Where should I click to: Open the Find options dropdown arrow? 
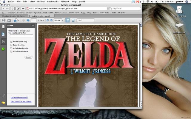pyautogui.click(x=95, y=20)
